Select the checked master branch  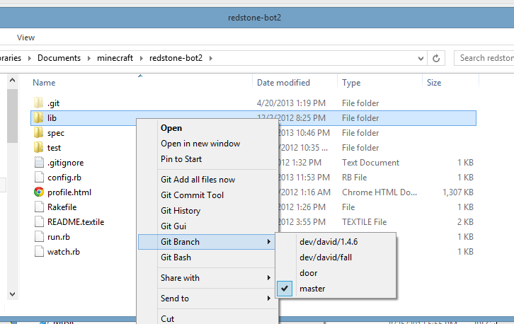pos(336,289)
